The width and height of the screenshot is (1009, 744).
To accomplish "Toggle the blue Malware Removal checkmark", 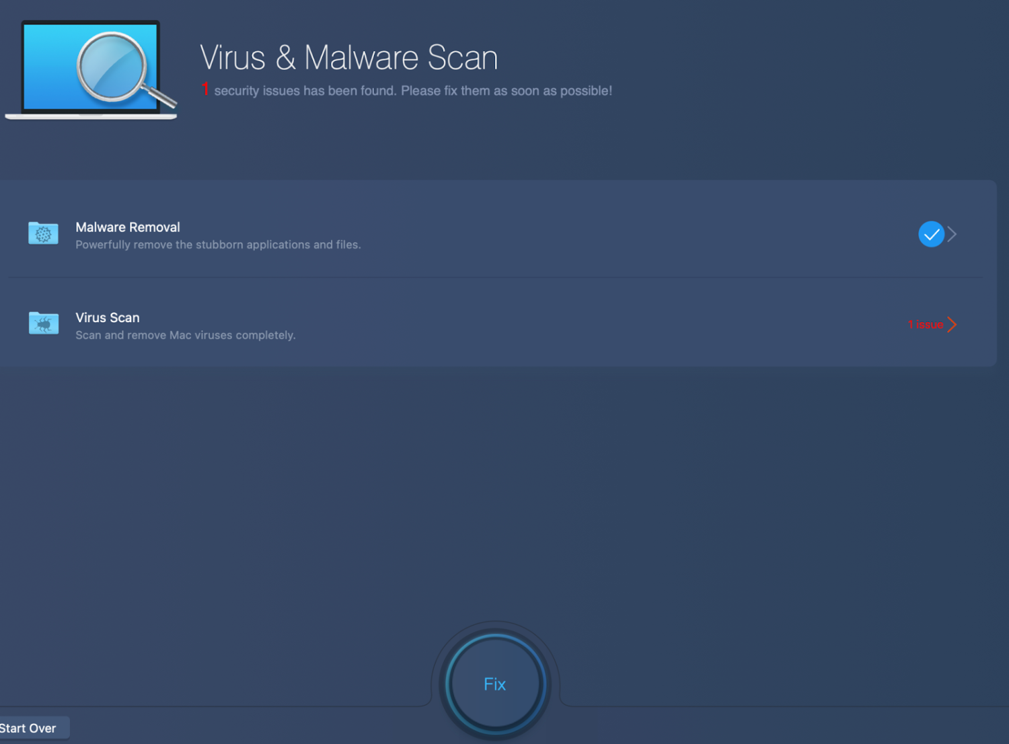I will [931, 234].
